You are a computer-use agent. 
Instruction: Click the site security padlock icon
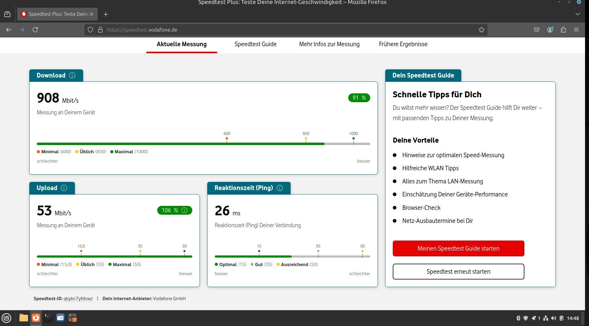tap(100, 30)
